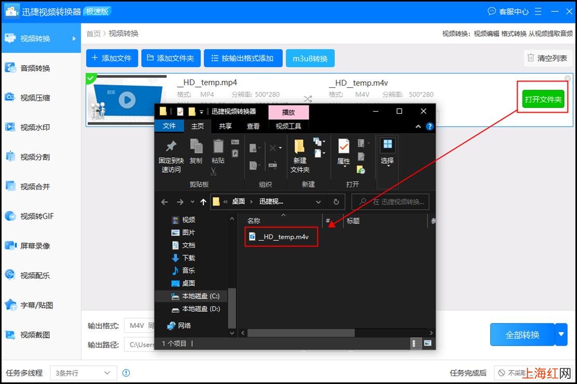Click the 粘贴 icon in Explorer ribbon
577x384 pixels.
click(218, 146)
